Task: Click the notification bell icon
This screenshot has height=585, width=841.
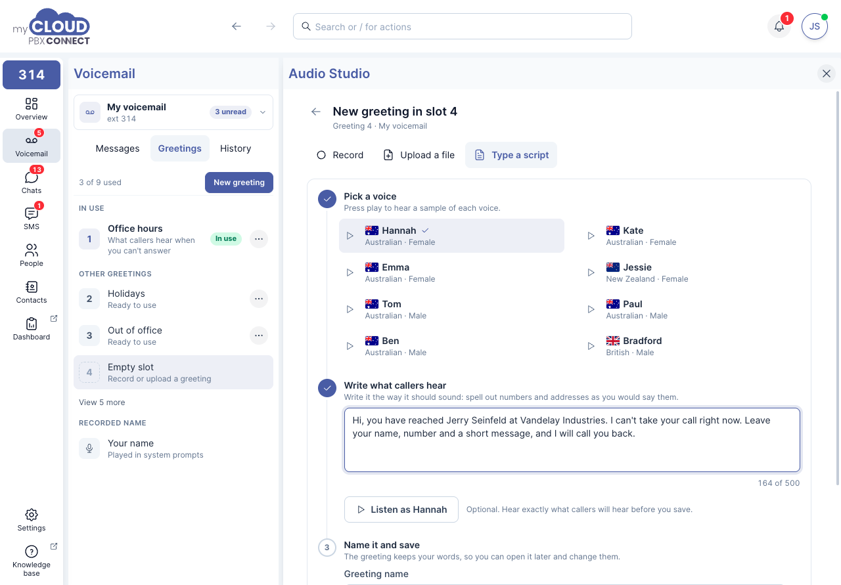Action: pyautogui.click(x=779, y=26)
